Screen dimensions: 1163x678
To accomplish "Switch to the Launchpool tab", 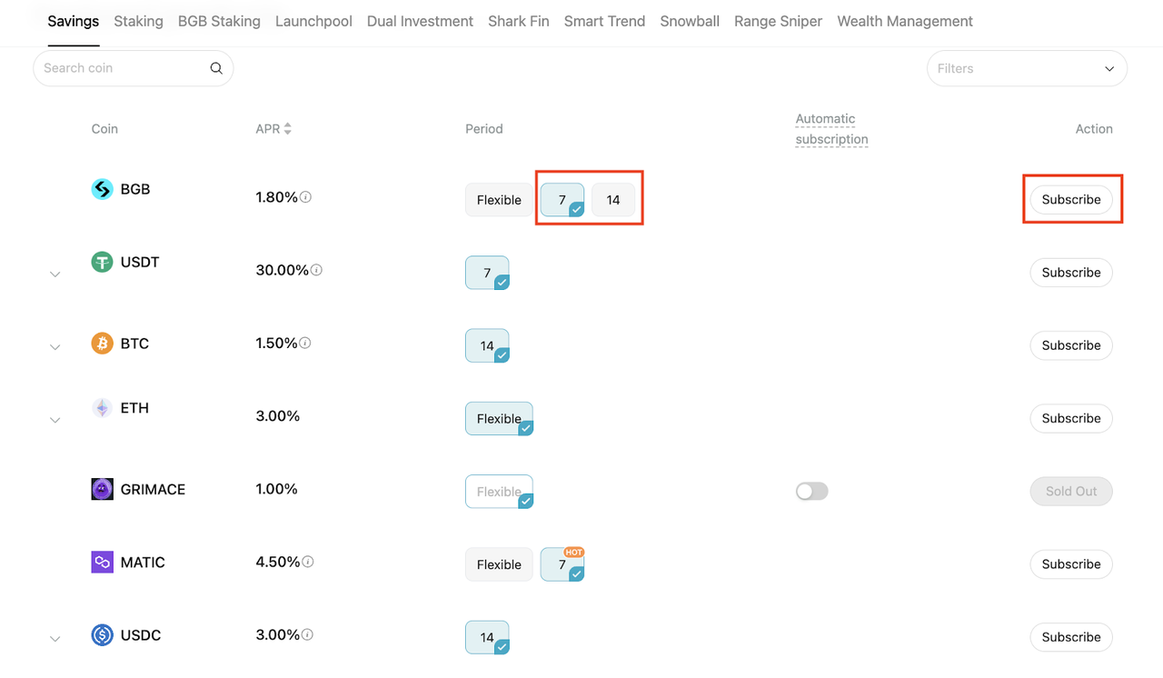I will click(313, 21).
